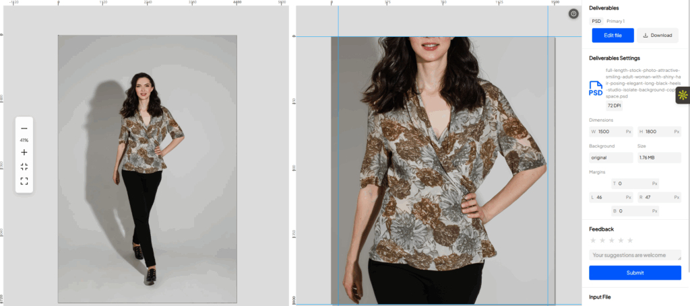Click the bottom margin field
This screenshot has height=306, width=690.
coord(635,211)
